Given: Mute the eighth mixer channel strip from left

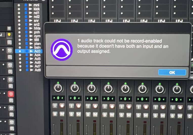Looking at the screenshot, I should [180, 116].
